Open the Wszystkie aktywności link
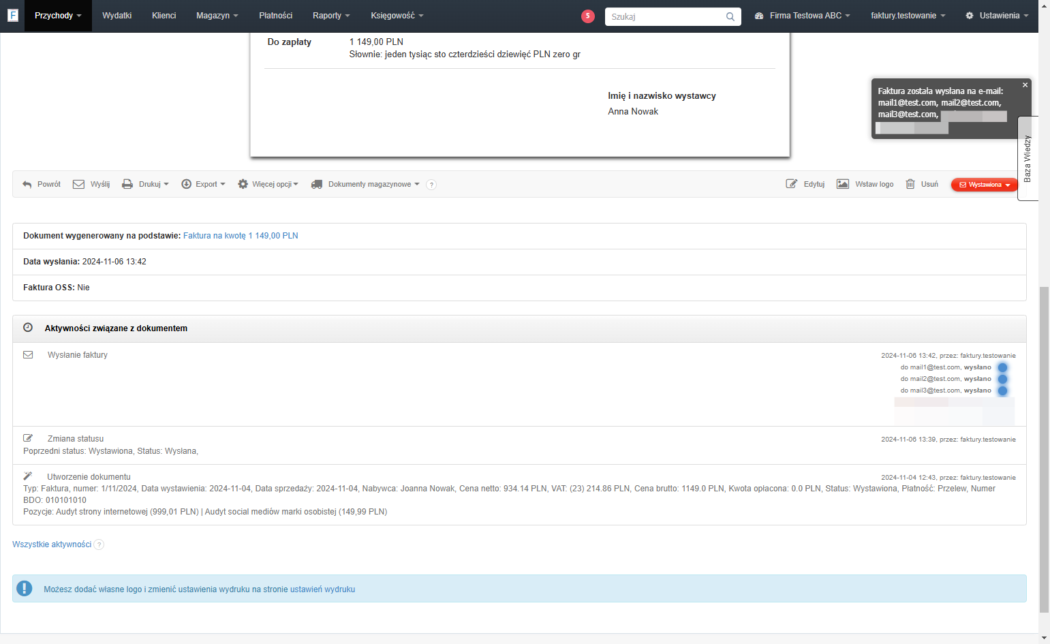The height and width of the screenshot is (644, 1050). coord(52,545)
